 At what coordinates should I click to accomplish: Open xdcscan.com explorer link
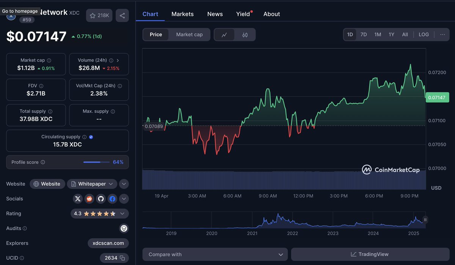pyautogui.click(x=108, y=243)
